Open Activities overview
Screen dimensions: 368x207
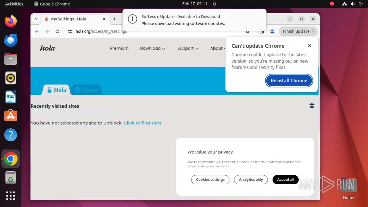coord(14,4)
